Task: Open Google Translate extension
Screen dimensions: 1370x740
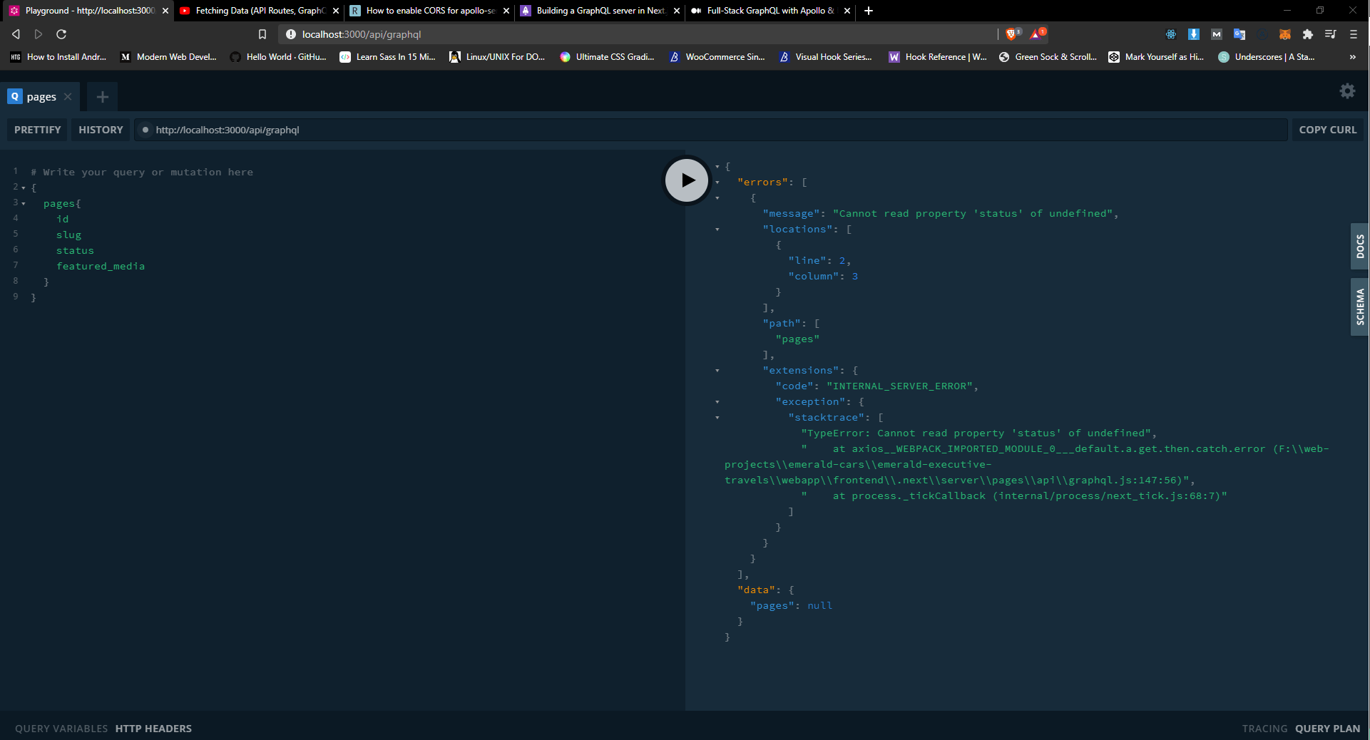Action: coord(1239,34)
